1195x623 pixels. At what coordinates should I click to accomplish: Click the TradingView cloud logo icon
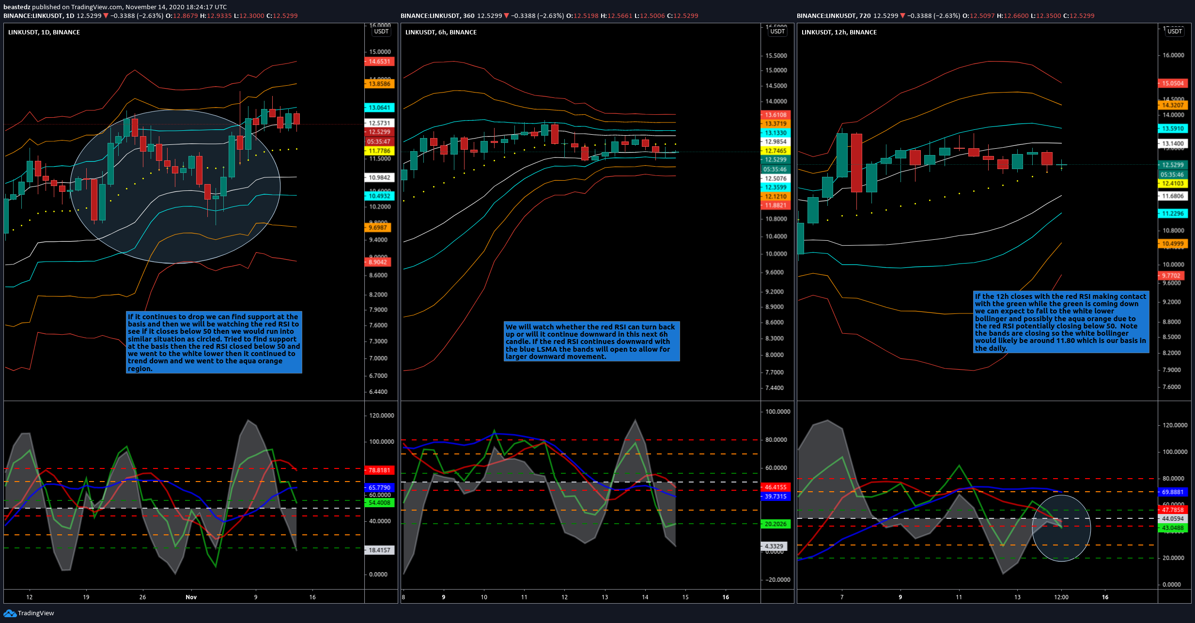coord(10,613)
